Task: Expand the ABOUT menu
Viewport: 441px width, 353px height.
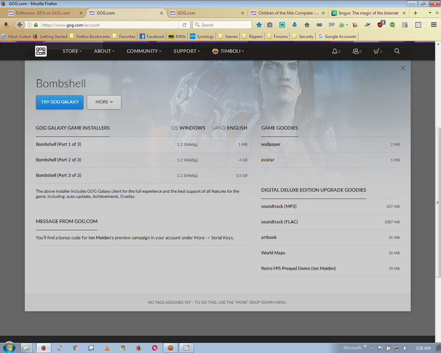Action: (104, 51)
